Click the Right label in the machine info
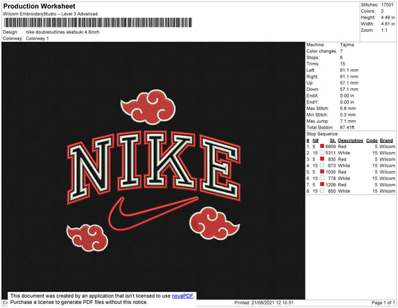This screenshot has width=398, height=308. 312,77
